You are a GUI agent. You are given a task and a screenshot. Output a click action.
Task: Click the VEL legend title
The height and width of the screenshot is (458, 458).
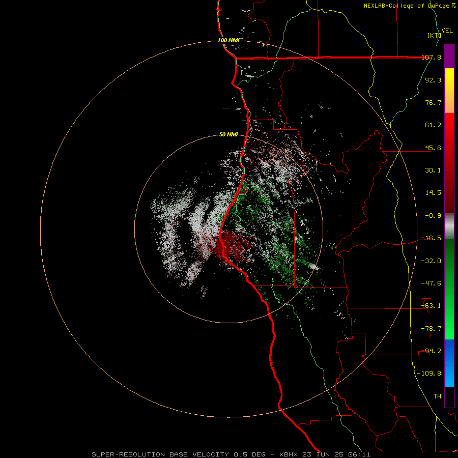pyautogui.click(x=447, y=31)
